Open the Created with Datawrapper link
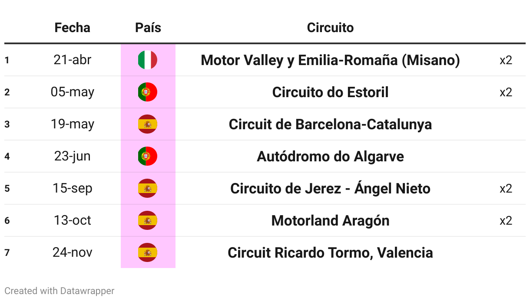 coord(60,291)
